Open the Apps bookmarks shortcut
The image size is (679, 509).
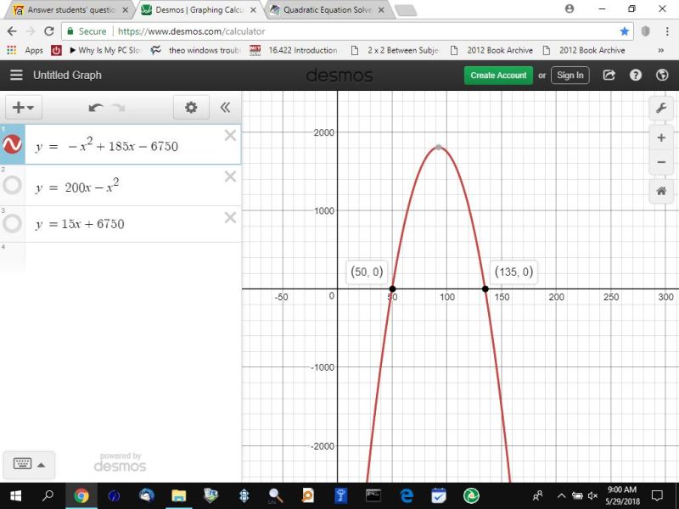click(25, 50)
